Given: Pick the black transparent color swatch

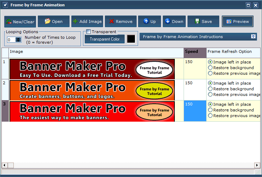Looking at the screenshot, I should tap(131, 39).
